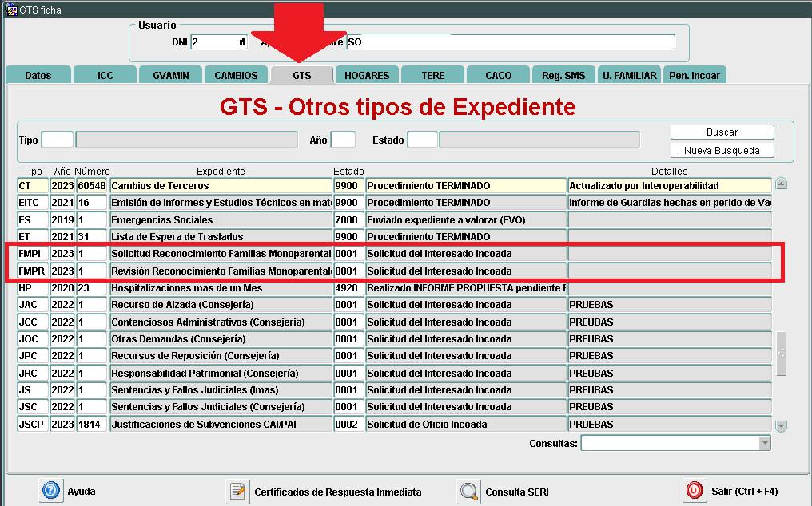
Task: Open the U. FAMILIAR tab
Action: pos(630,75)
